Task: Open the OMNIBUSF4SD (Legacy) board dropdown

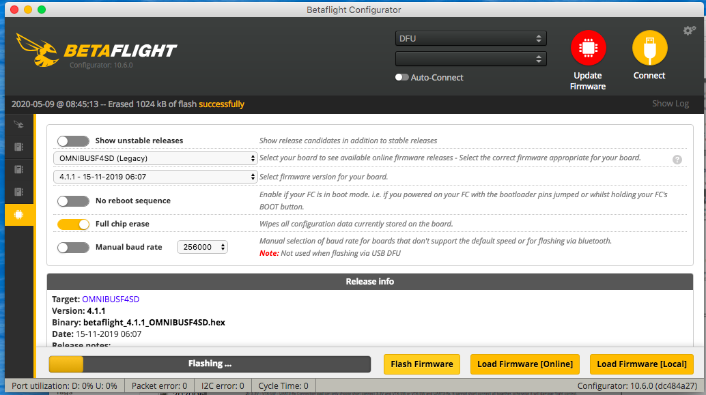Action: [x=156, y=158]
